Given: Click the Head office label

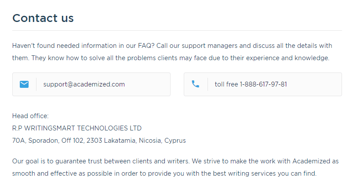Looking at the screenshot, I should click(x=30, y=116).
